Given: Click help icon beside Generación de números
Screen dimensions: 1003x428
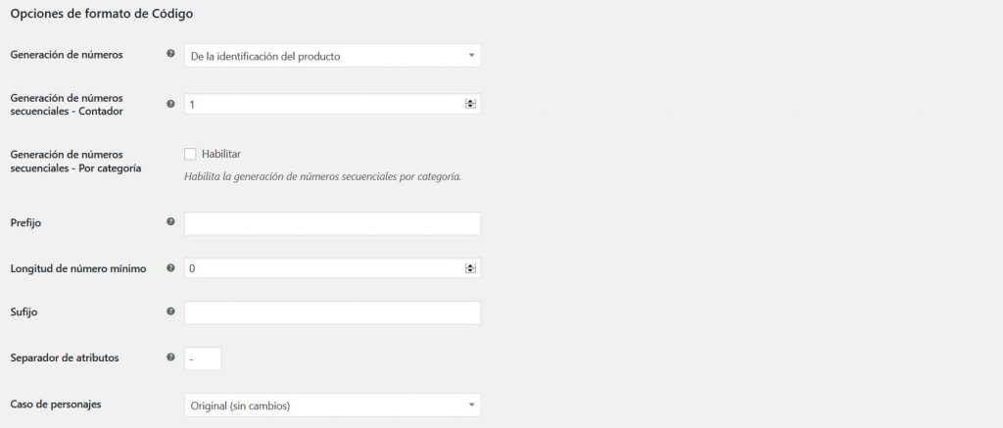Looking at the screenshot, I should (x=171, y=55).
